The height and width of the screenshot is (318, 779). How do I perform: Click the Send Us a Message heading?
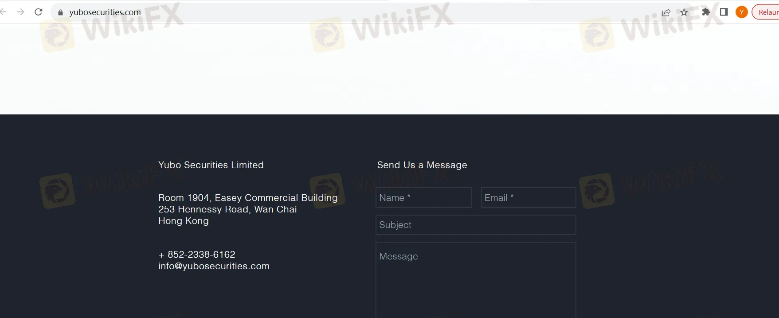[422, 165]
